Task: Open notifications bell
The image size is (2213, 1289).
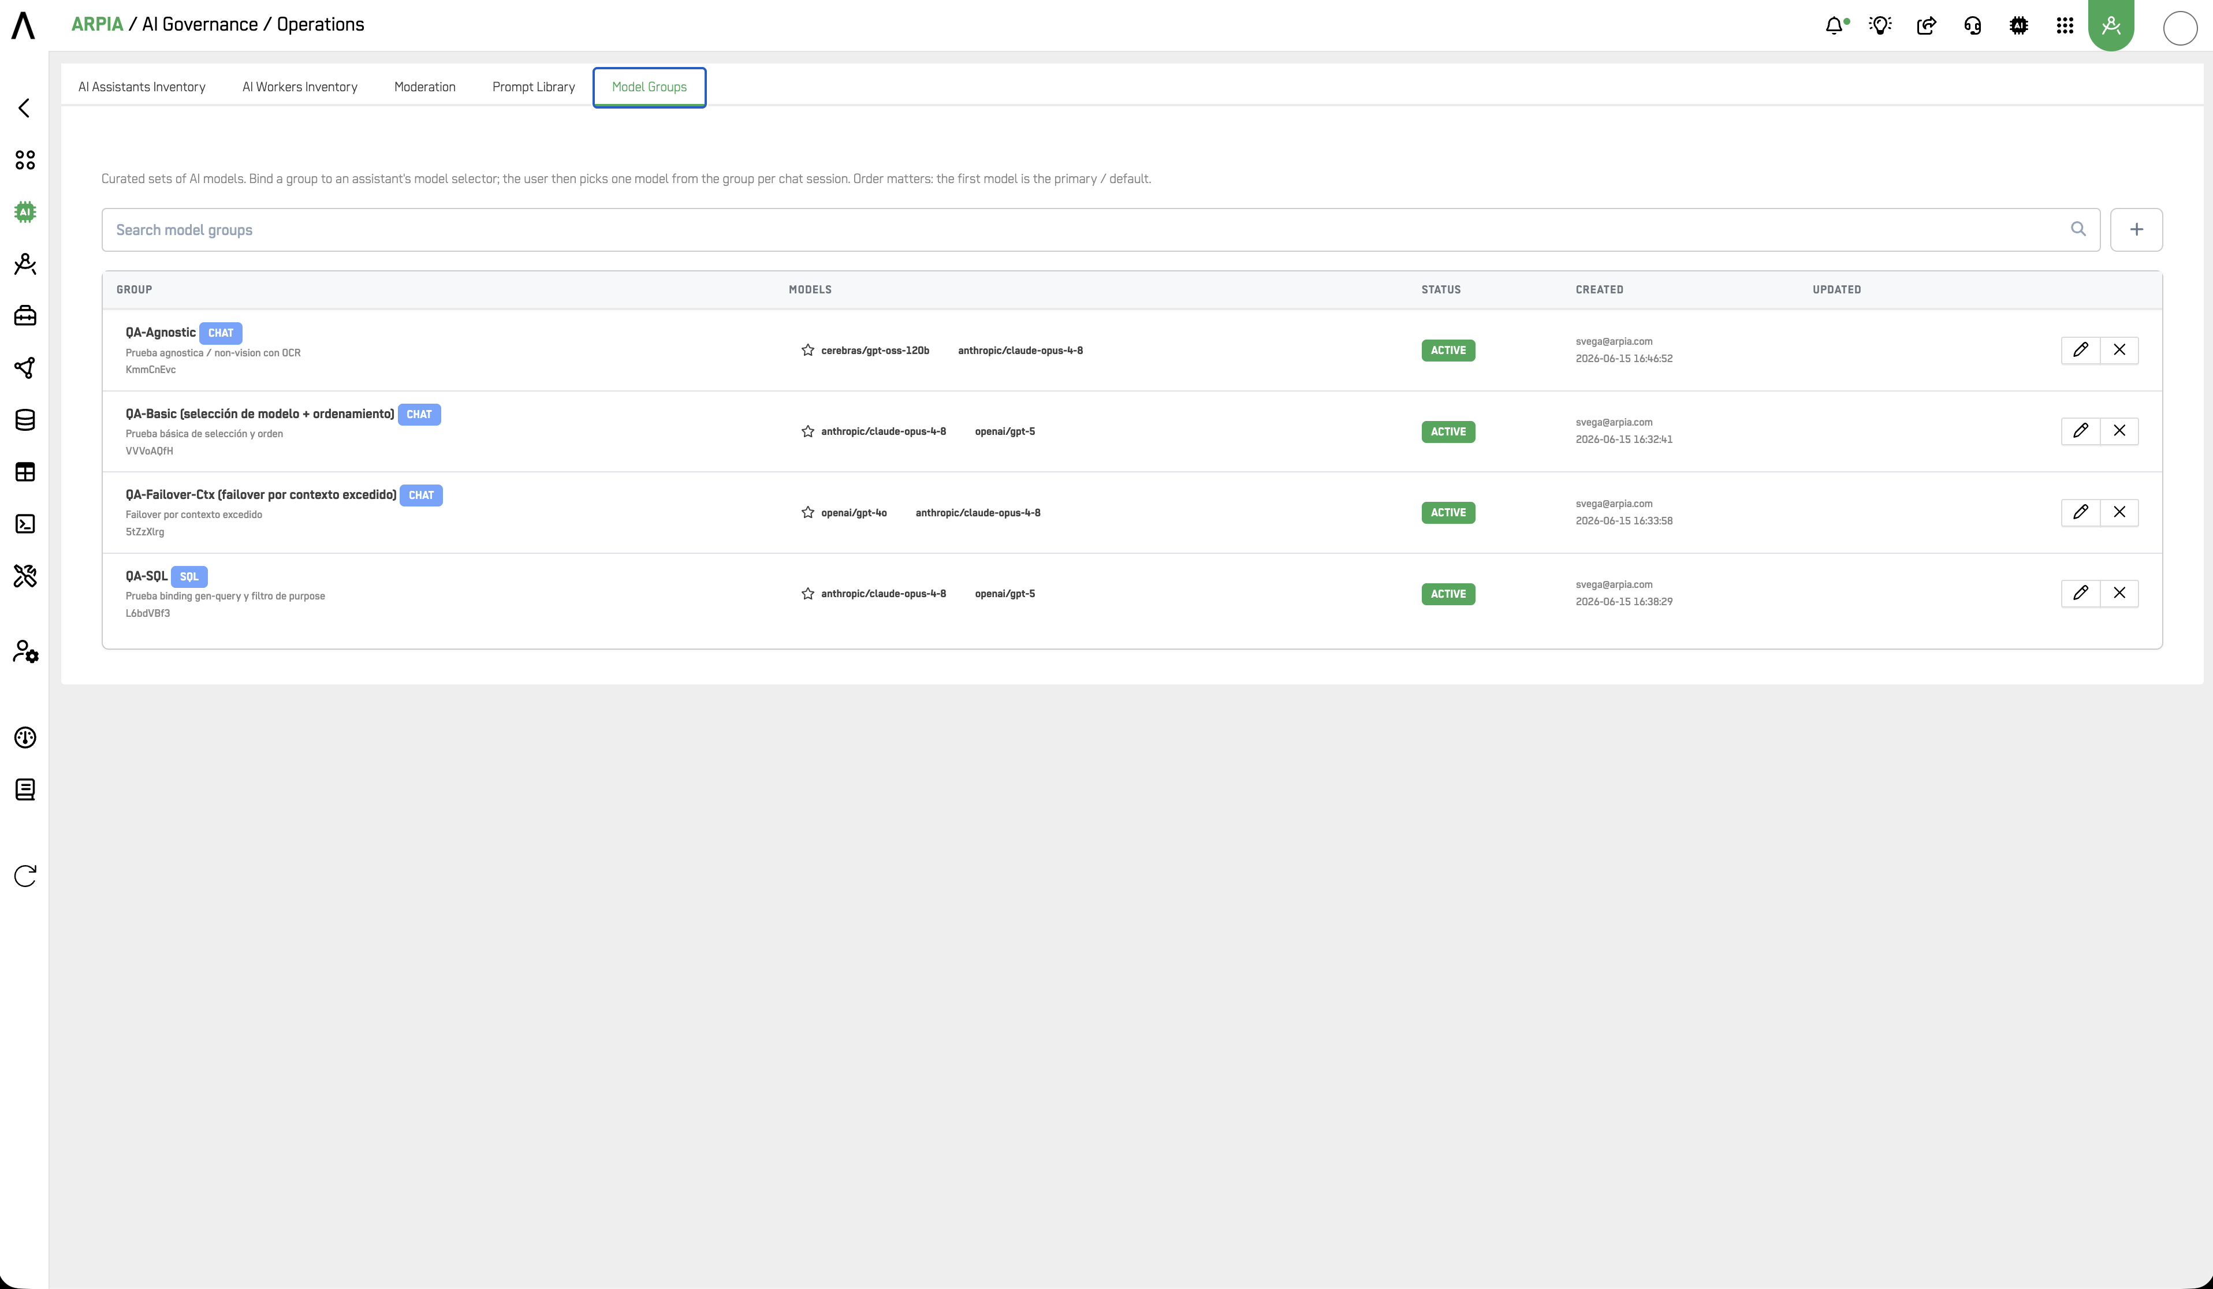Action: click(x=1835, y=25)
